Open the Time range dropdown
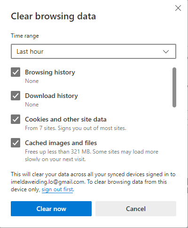Image resolution: width=188 pixels, height=228 pixels. (94, 51)
